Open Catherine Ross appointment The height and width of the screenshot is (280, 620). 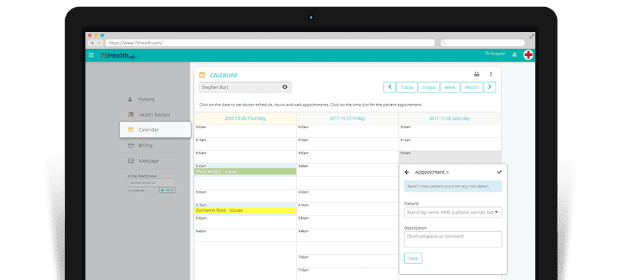[x=245, y=210]
